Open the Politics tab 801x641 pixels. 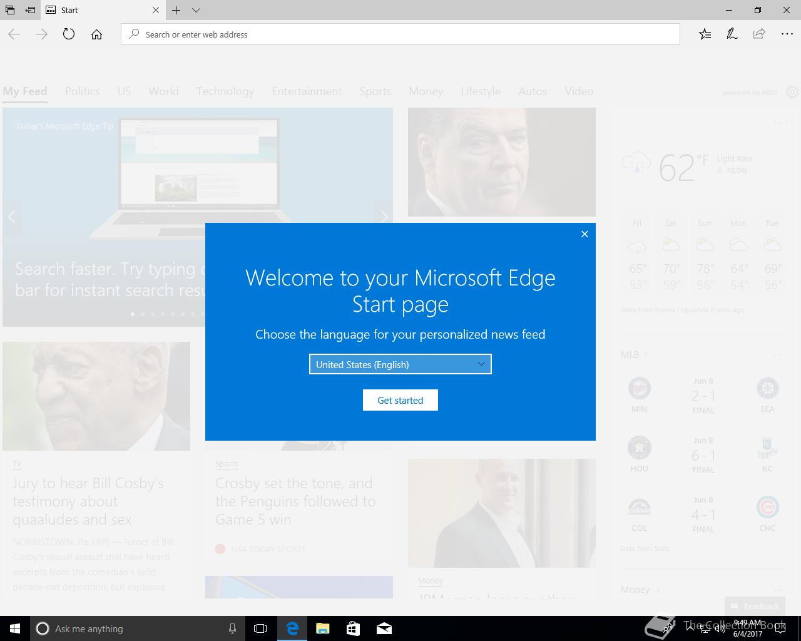pyautogui.click(x=83, y=91)
